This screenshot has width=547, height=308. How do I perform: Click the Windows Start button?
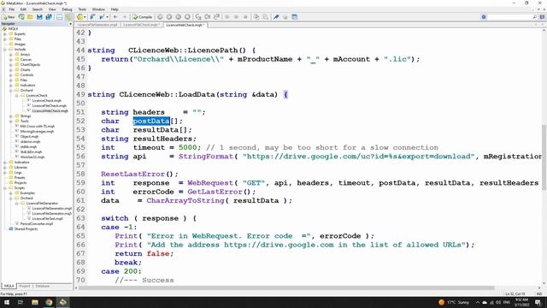7,302
